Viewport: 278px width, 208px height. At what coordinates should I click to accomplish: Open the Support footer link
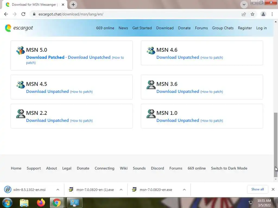tap(34, 168)
